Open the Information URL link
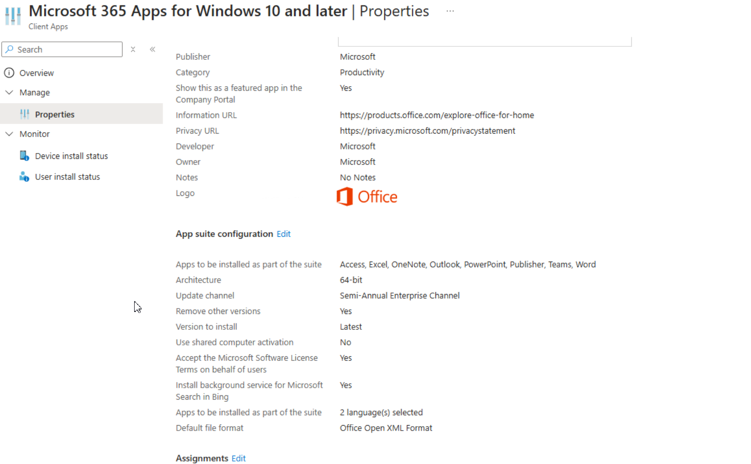The width and height of the screenshot is (751, 464). [437, 115]
